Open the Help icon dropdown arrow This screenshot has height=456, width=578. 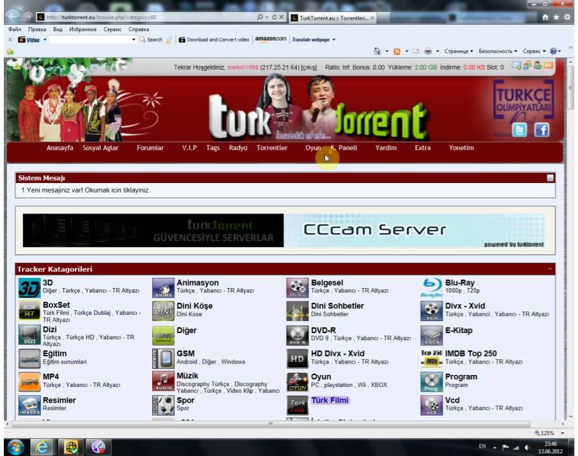[x=560, y=51]
